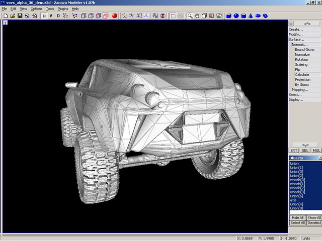Toggle the V mode button
322x241 pixels.
[51, 16]
